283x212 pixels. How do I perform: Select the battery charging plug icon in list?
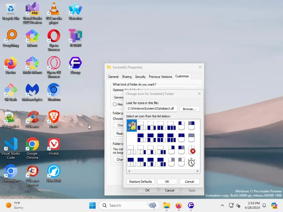(132, 126)
